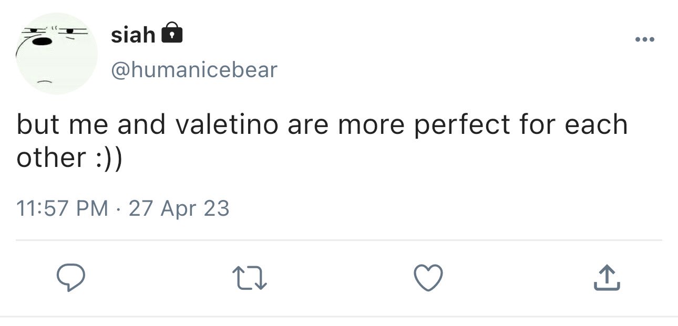The width and height of the screenshot is (678, 326).
Task: Click the 11:57 PM timestamp
Action: click(x=63, y=208)
